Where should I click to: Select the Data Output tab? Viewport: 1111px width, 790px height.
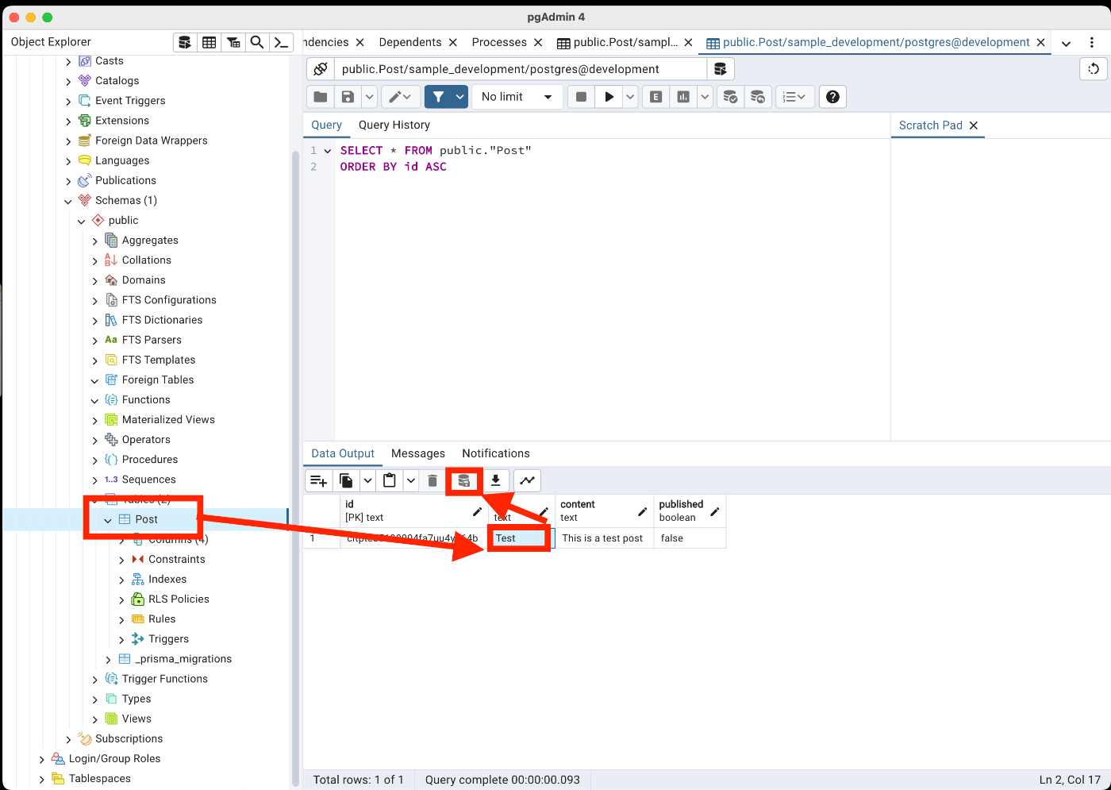(343, 453)
